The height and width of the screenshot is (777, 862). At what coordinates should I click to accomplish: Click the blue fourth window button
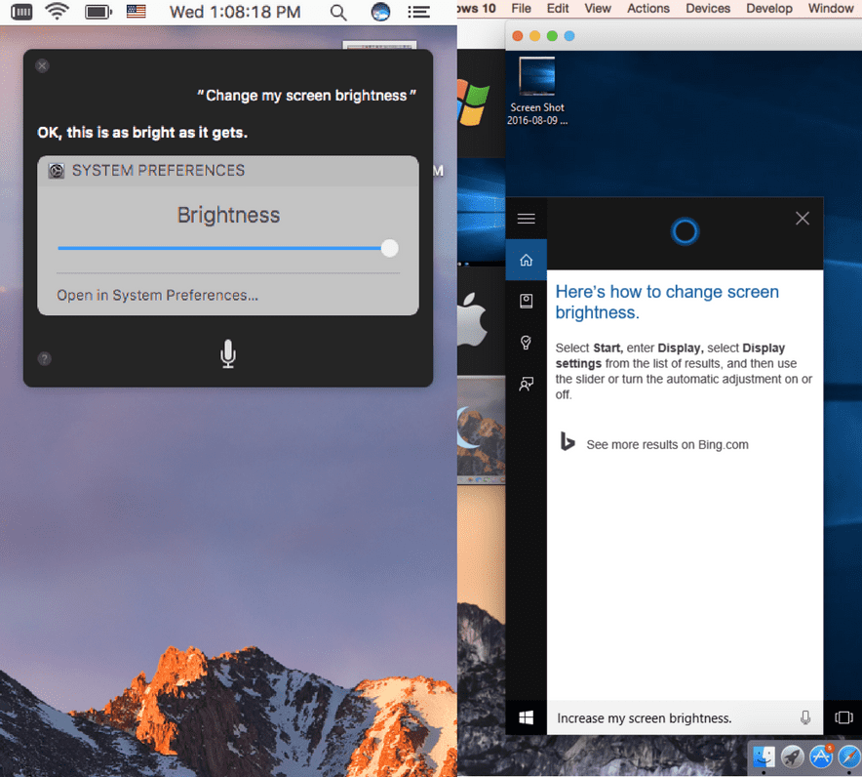[569, 36]
